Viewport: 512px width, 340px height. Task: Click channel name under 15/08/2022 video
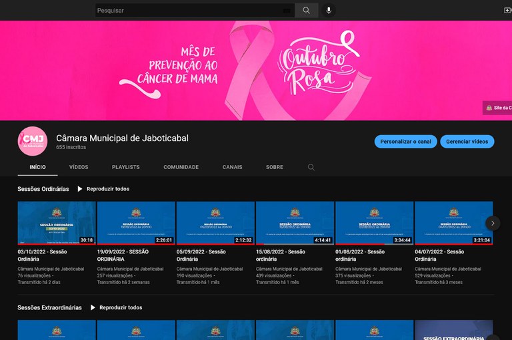point(289,269)
